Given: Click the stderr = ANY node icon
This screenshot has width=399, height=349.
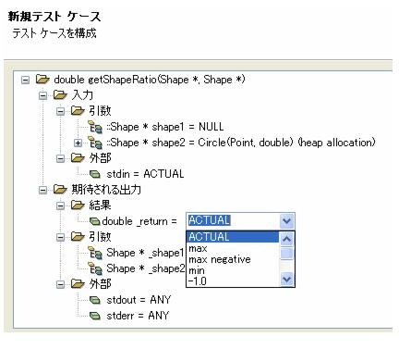Looking at the screenshot, I should coord(95,316).
